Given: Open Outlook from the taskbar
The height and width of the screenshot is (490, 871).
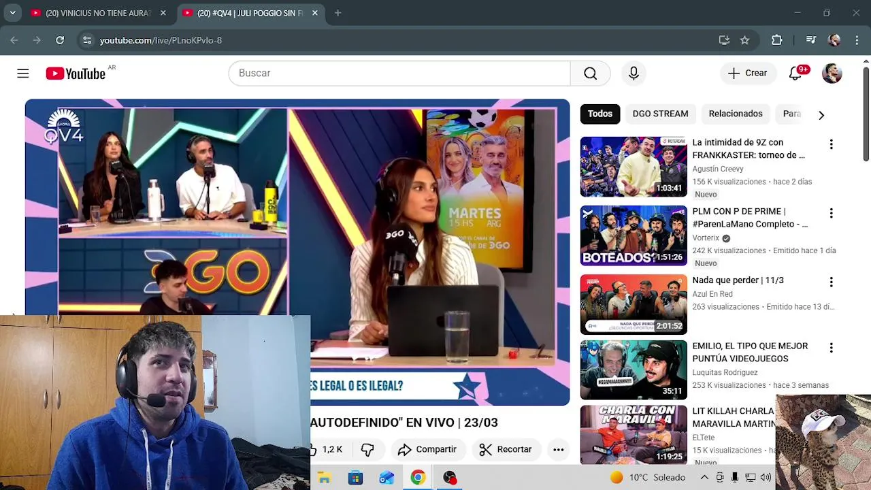Looking at the screenshot, I should point(387,478).
